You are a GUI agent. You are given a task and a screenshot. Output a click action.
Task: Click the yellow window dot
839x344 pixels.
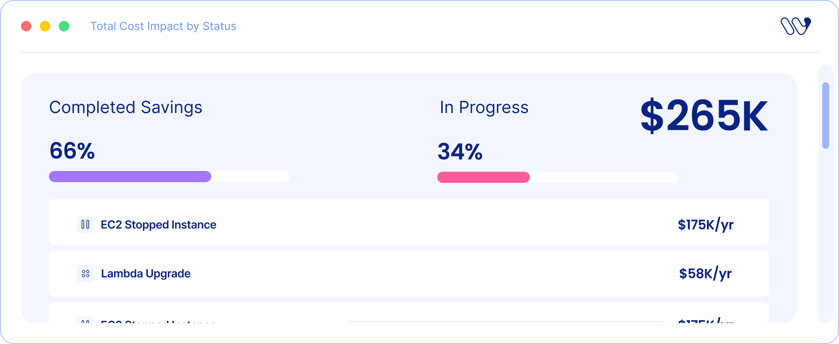pos(45,26)
